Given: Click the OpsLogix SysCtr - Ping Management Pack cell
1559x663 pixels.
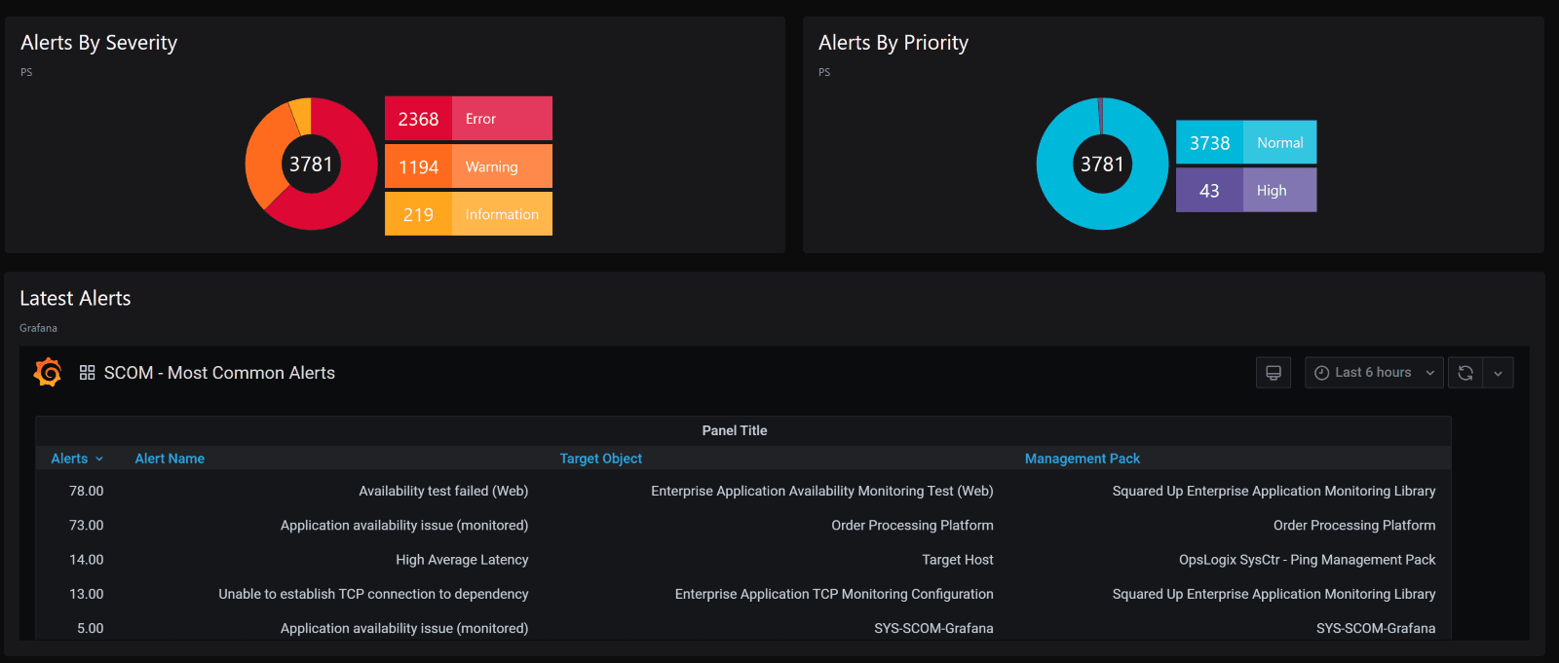Looking at the screenshot, I should [x=1307, y=560].
